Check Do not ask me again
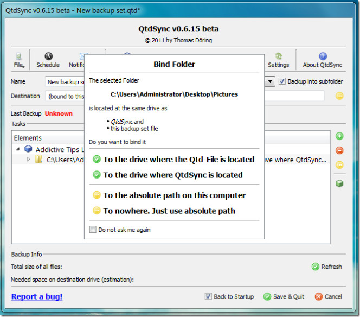Image resolution: width=360 pixels, height=317 pixels. [x=93, y=230]
